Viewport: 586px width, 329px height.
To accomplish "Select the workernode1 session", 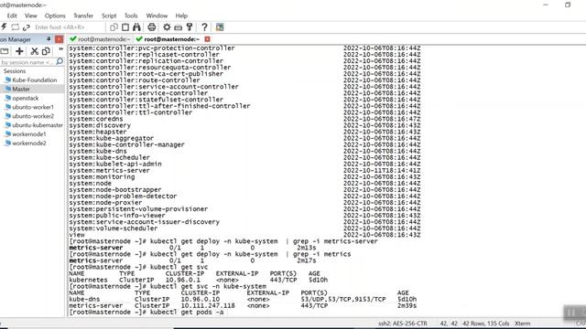I will (29, 134).
